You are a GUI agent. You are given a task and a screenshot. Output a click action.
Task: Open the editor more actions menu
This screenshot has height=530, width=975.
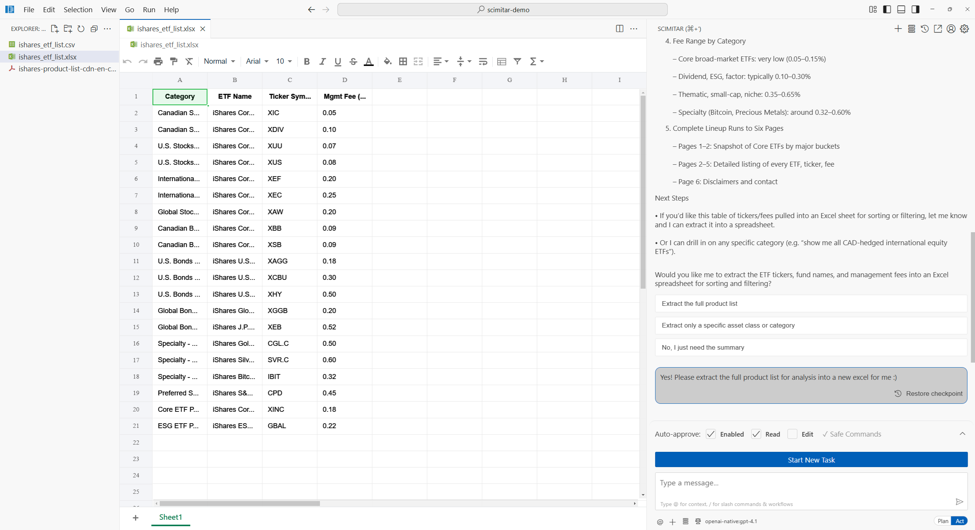pos(634,29)
